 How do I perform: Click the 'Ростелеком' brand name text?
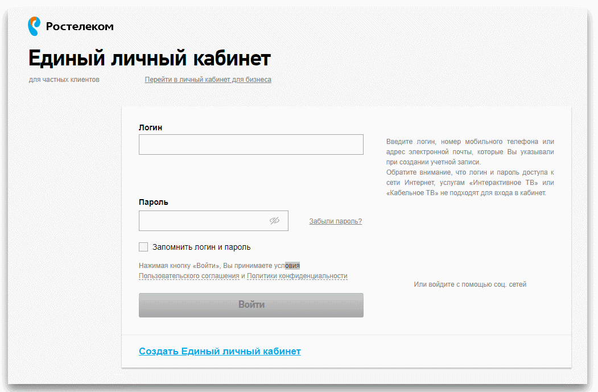pyautogui.click(x=80, y=27)
